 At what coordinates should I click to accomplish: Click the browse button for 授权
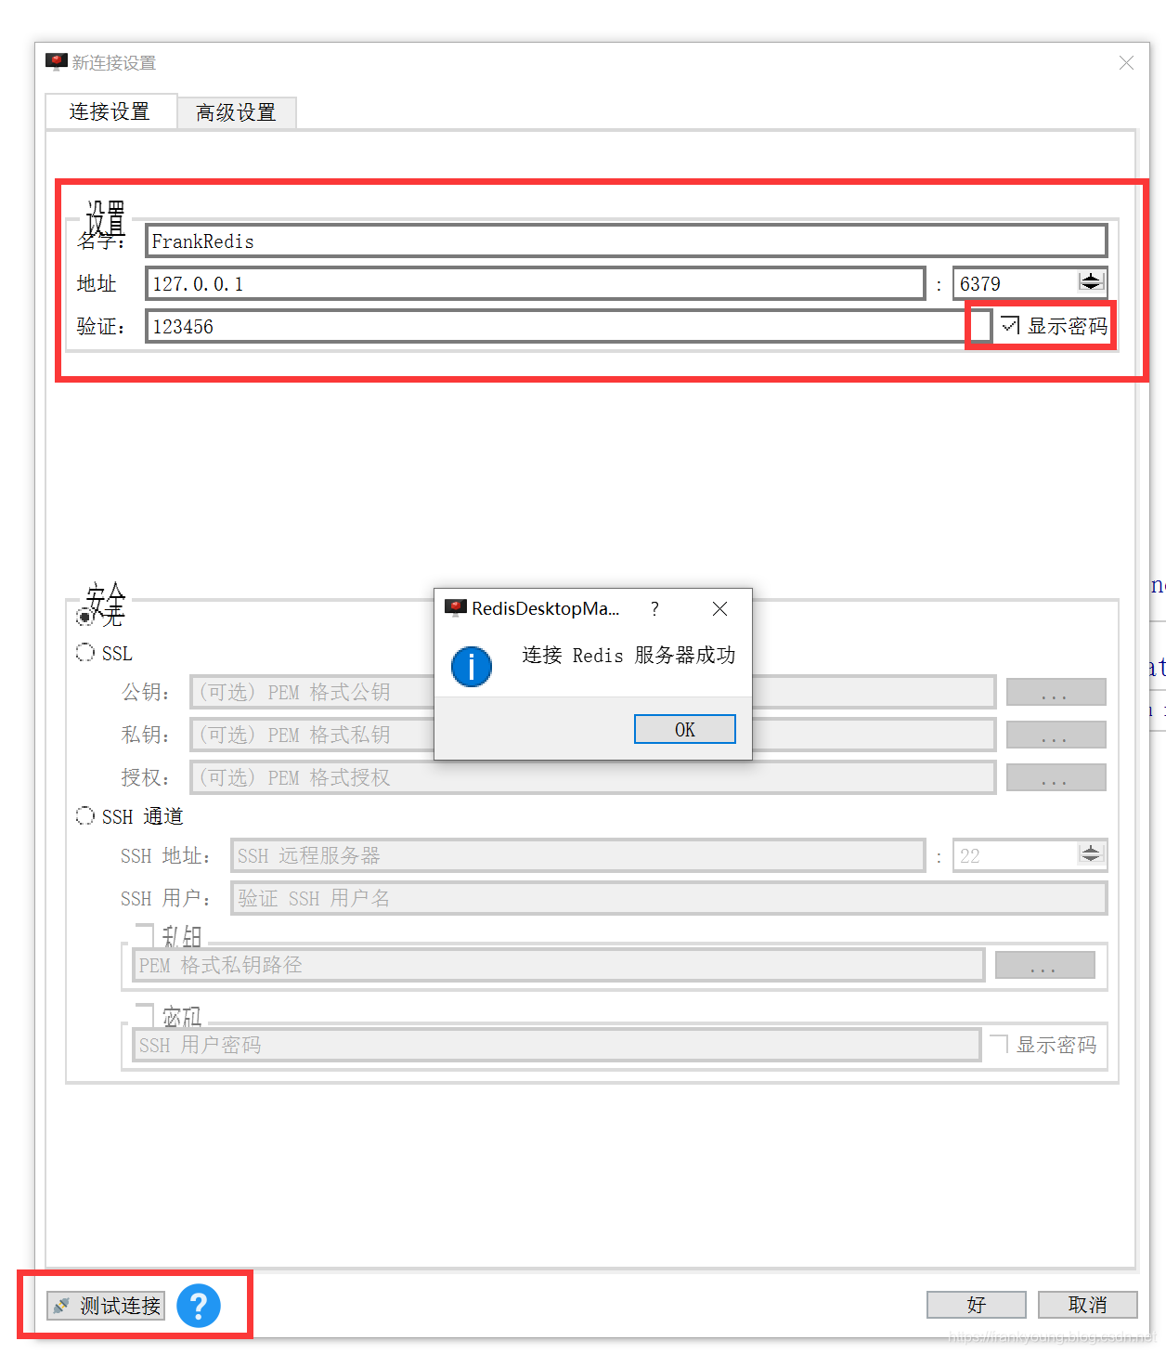click(x=1056, y=777)
